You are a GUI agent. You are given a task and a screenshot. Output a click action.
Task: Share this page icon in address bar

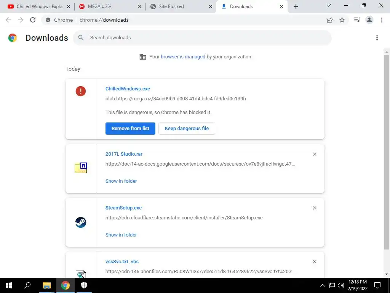coord(330,20)
